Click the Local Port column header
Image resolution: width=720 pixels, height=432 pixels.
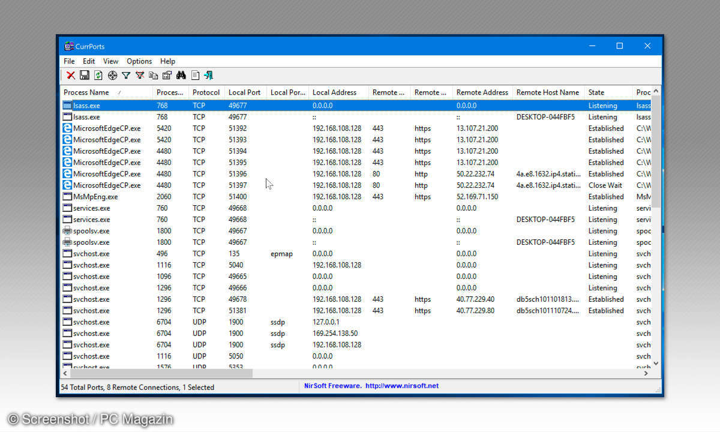coord(246,92)
